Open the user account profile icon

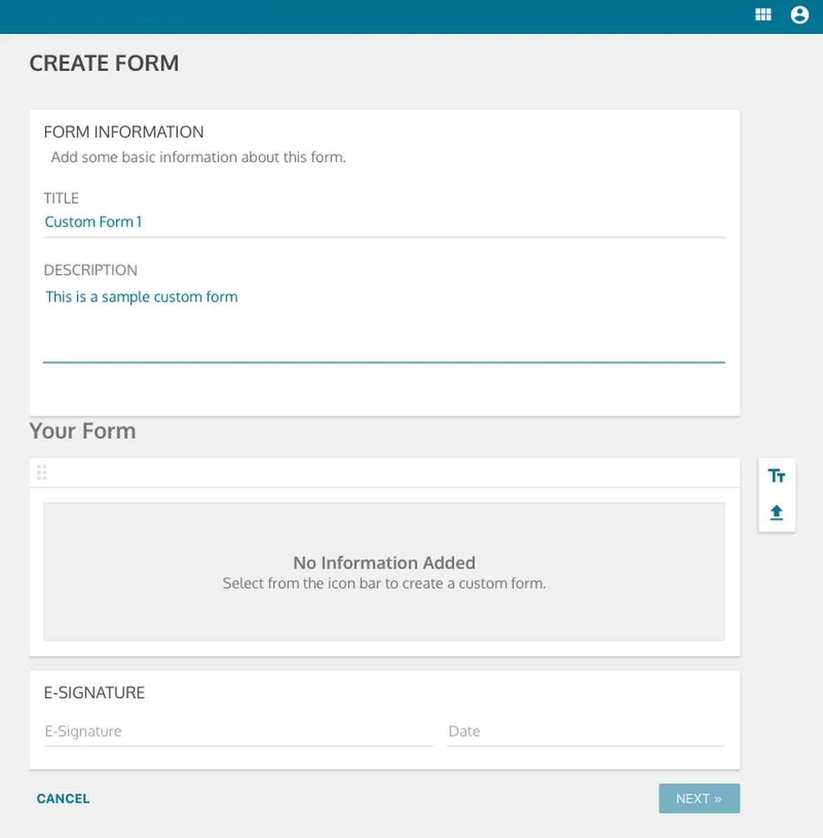pos(799,15)
